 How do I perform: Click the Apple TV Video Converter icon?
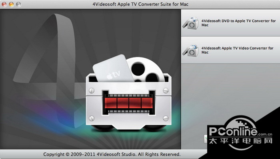(191, 50)
